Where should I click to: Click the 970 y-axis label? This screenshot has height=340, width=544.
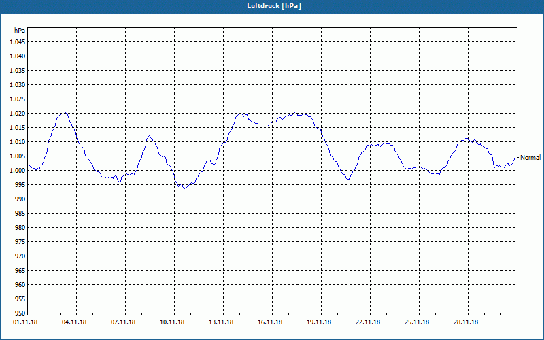pos(20,256)
